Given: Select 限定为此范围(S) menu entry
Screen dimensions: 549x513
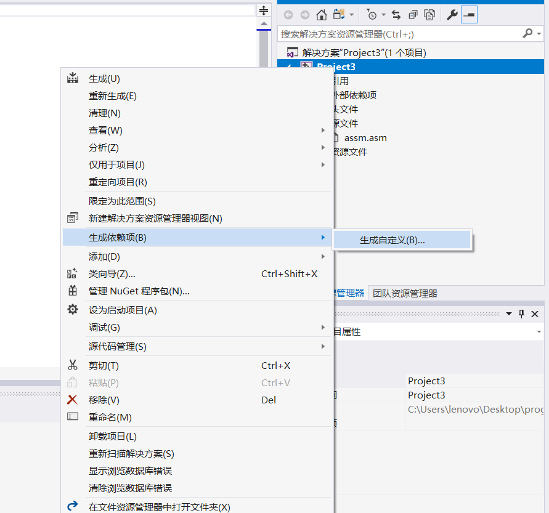Looking at the screenshot, I should [x=197, y=201].
